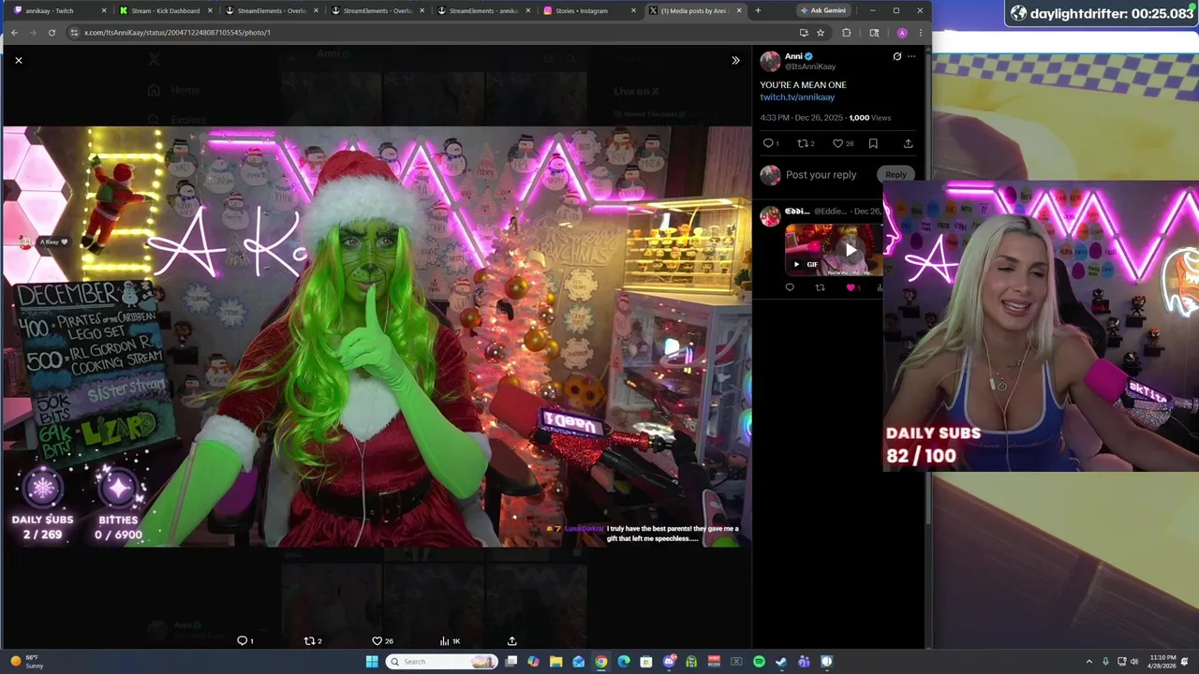Open Microsoft Teams from the taskbar
This screenshot has height=674, width=1199.
[804, 662]
